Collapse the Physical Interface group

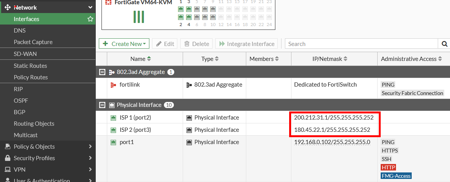pyautogui.click(x=102, y=105)
